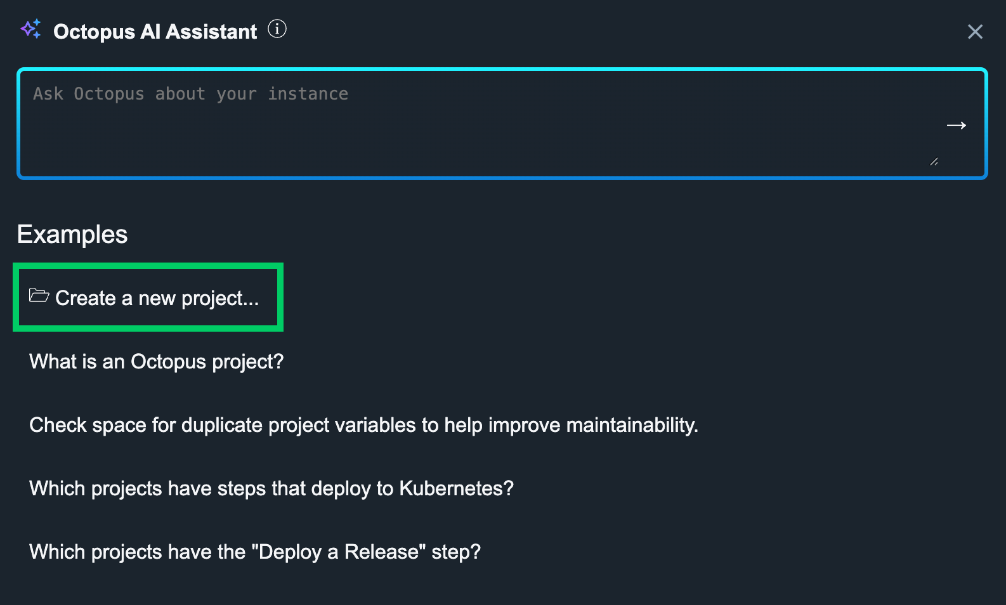The height and width of the screenshot is (605, 1006).
Task: Click the info icon beside Octopus AI Assistant
Action: (277, 29)
